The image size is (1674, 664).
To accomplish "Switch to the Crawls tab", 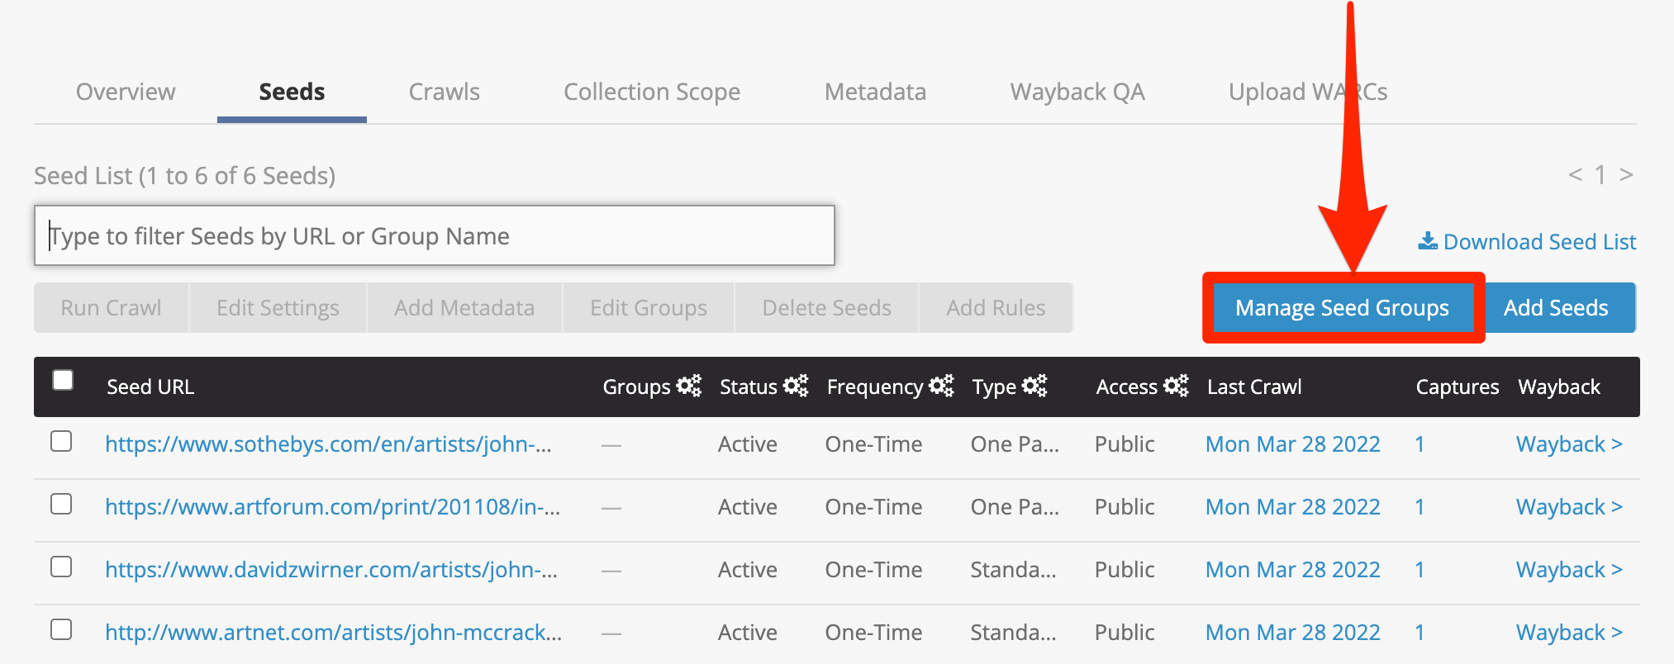I will [444, 92].
